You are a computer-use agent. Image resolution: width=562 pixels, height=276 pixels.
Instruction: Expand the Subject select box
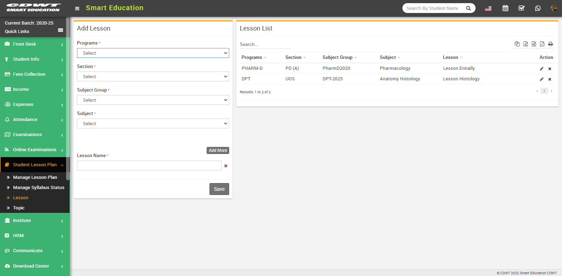pyautogui.click(x=153, y=123)
